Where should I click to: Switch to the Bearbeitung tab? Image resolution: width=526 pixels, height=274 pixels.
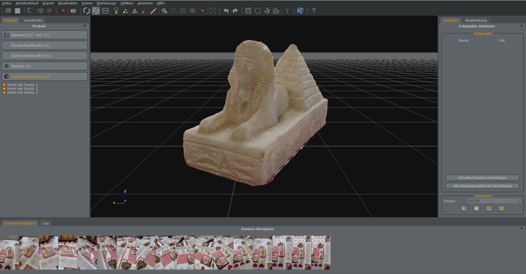pos(476,21)
